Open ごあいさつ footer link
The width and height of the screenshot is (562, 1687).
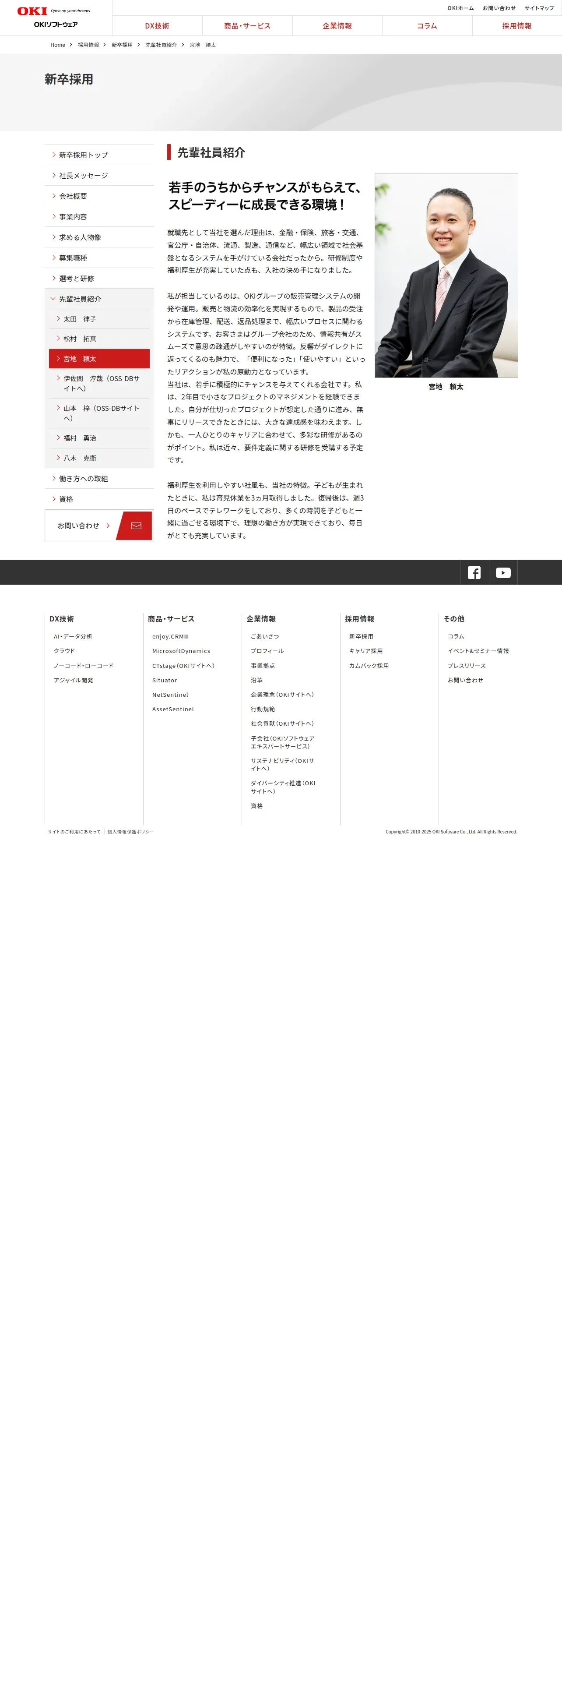[x=265, y=636]
